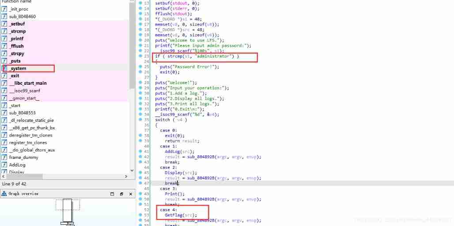454x226 pixels.
Task: Click the "Password Error!" string
Action: pyautogui.click(x=194, y=67)
